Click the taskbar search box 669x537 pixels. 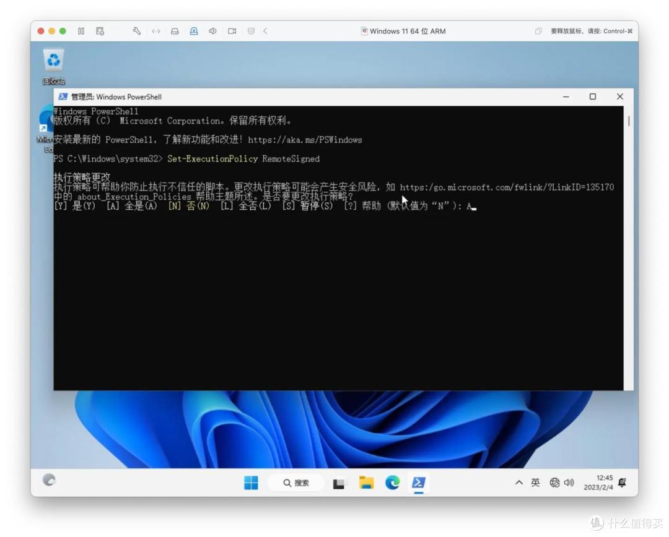click(295, 483)
